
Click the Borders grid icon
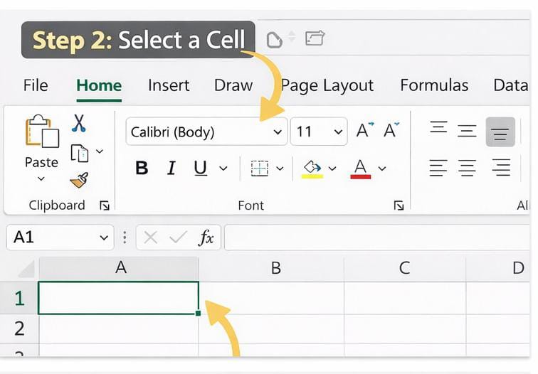tap(260, 169)
